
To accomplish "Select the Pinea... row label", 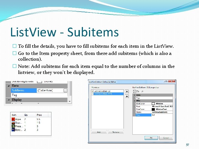I will tap(19, 126).
